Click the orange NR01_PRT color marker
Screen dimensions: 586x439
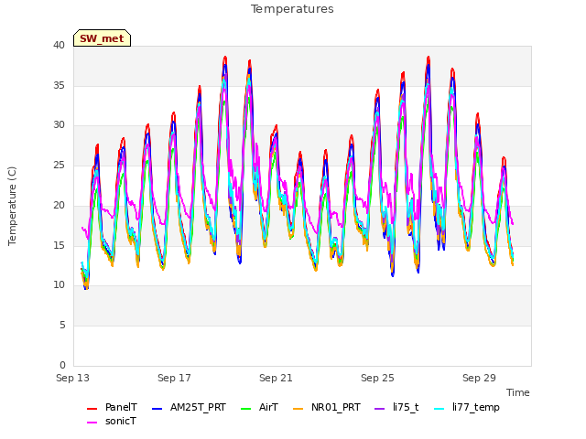298,409
